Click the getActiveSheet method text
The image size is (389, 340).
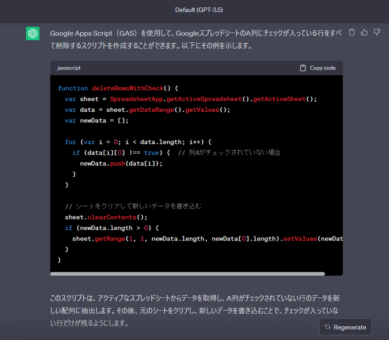(x=279, y=99)
